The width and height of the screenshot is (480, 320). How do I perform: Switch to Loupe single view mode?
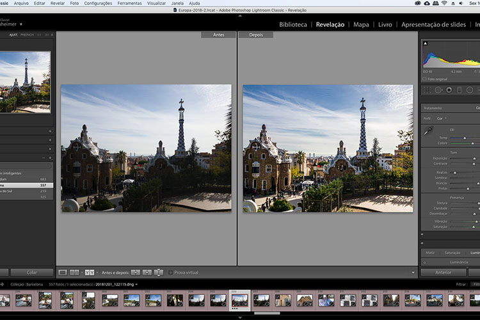point(63,272)
